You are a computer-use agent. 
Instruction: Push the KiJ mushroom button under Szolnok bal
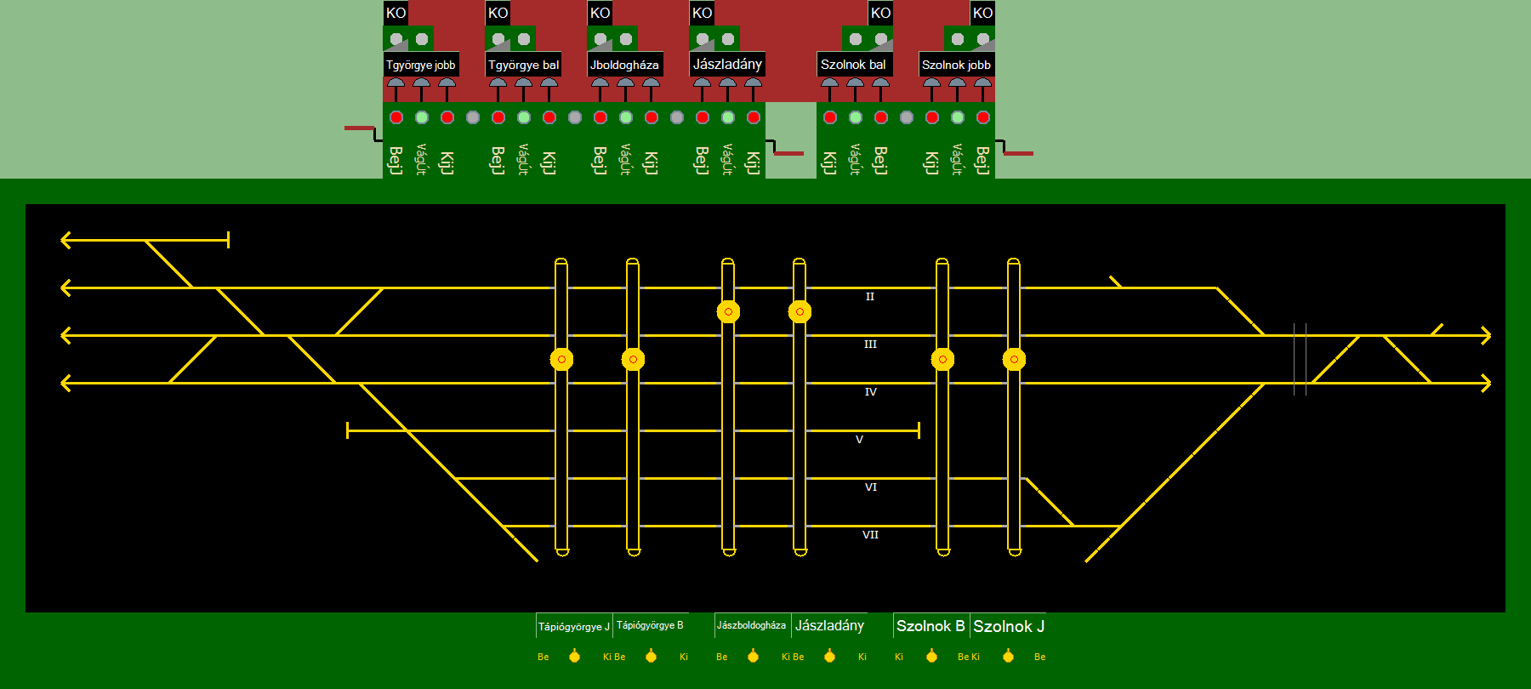(x=829, y=84)
